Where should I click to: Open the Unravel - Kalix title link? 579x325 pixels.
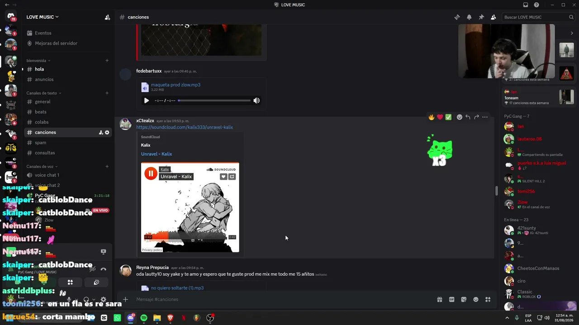pos(157,154)
